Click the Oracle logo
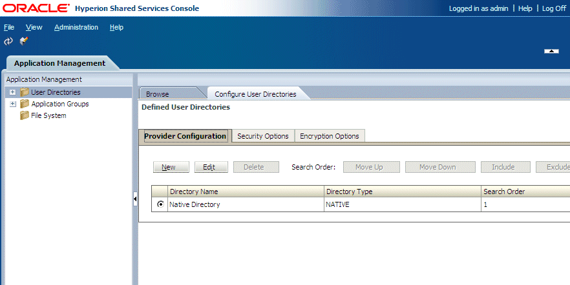570x285 pixels. [x=36, y=8]
